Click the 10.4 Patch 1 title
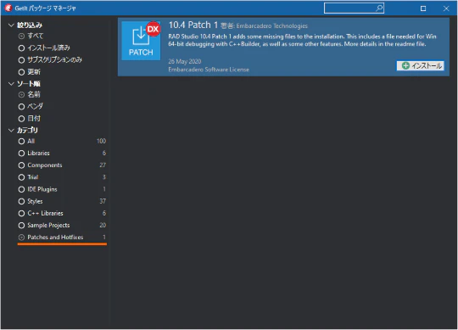 click(193, 25)
